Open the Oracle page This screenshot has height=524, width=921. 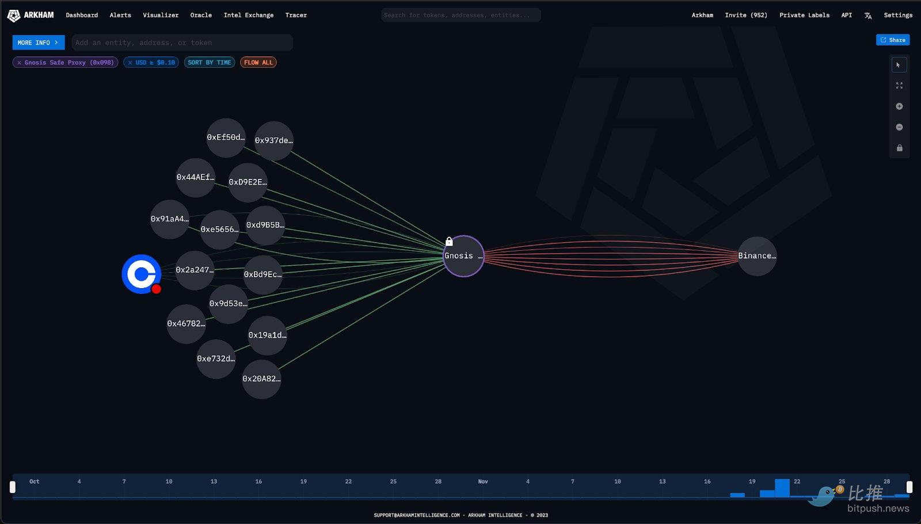(201, 16)
